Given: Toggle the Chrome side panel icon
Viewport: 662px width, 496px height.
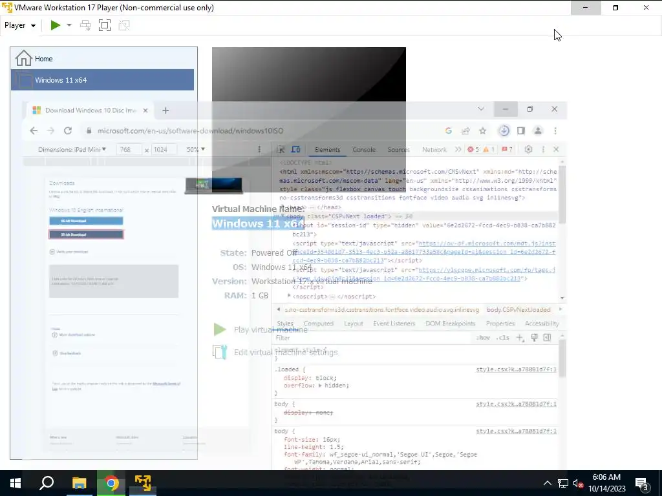Looking at the screenshot, I should [x=521, y=130].
